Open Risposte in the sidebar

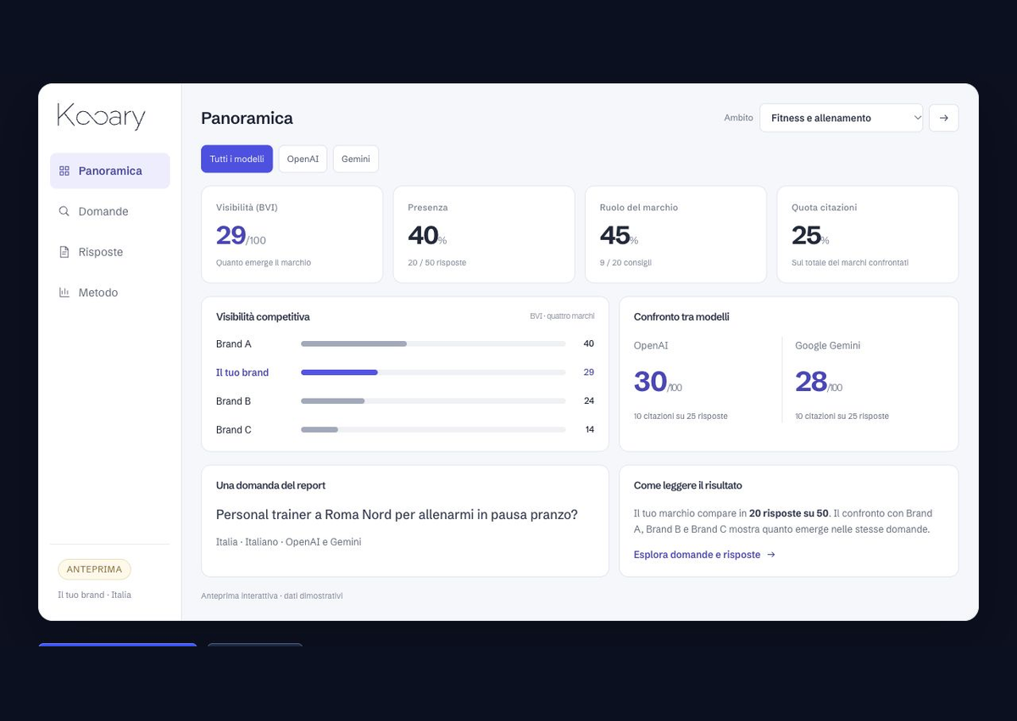click(110, 252)
